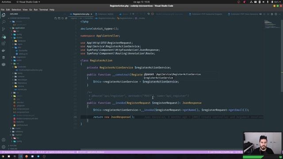Open Visual Studio Code app menu in top bar

(28, 2)
